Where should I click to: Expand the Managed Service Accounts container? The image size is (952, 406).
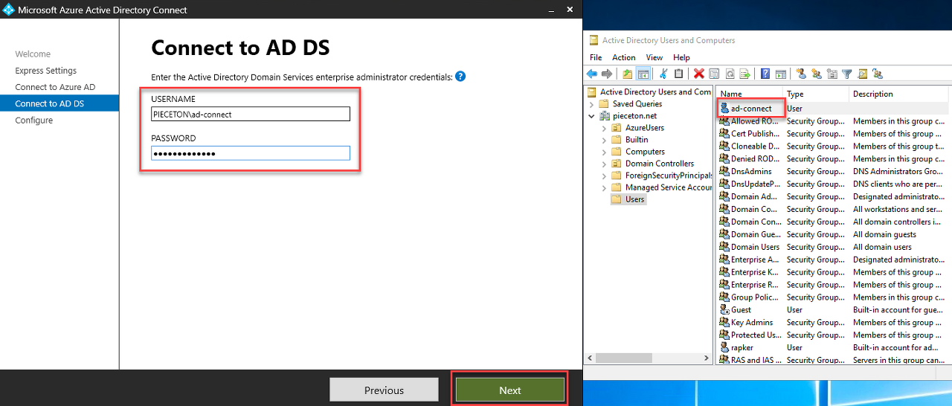[x=604, y=187]
